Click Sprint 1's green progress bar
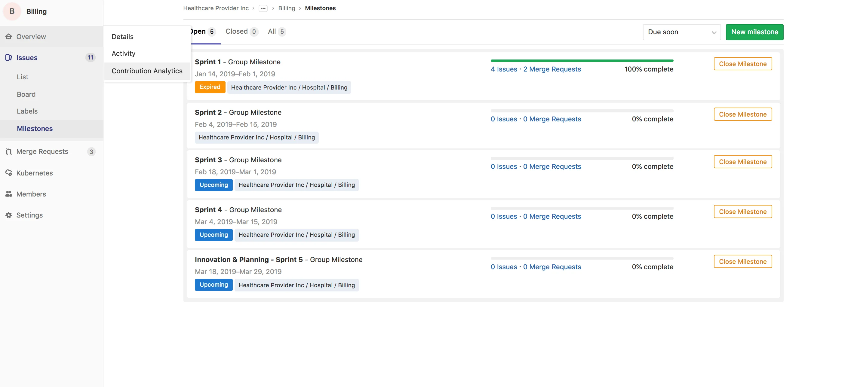The image size is (854, 387). [x=582, y=61]
